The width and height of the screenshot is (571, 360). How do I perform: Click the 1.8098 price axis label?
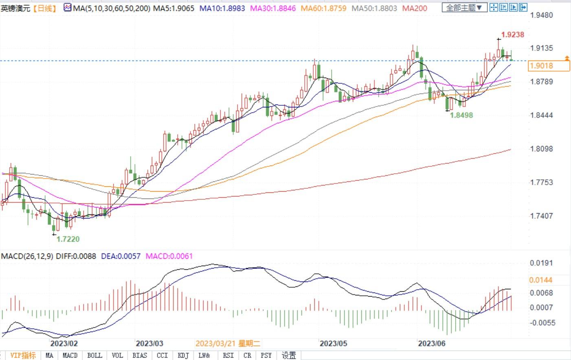[x=541, y=148]
